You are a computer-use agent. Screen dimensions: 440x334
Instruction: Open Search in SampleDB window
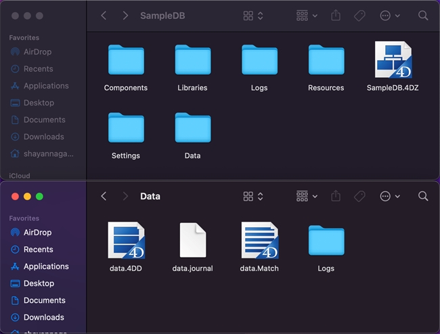tap(423, 16)
